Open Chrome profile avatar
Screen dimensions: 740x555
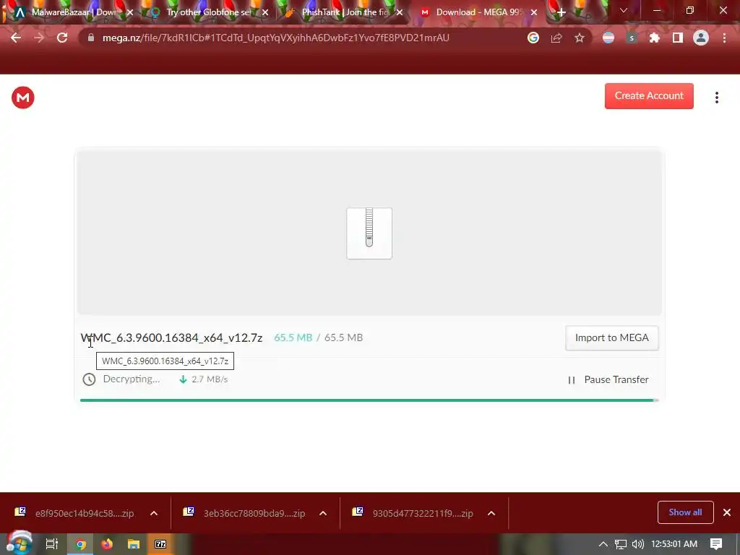[701, 38]
